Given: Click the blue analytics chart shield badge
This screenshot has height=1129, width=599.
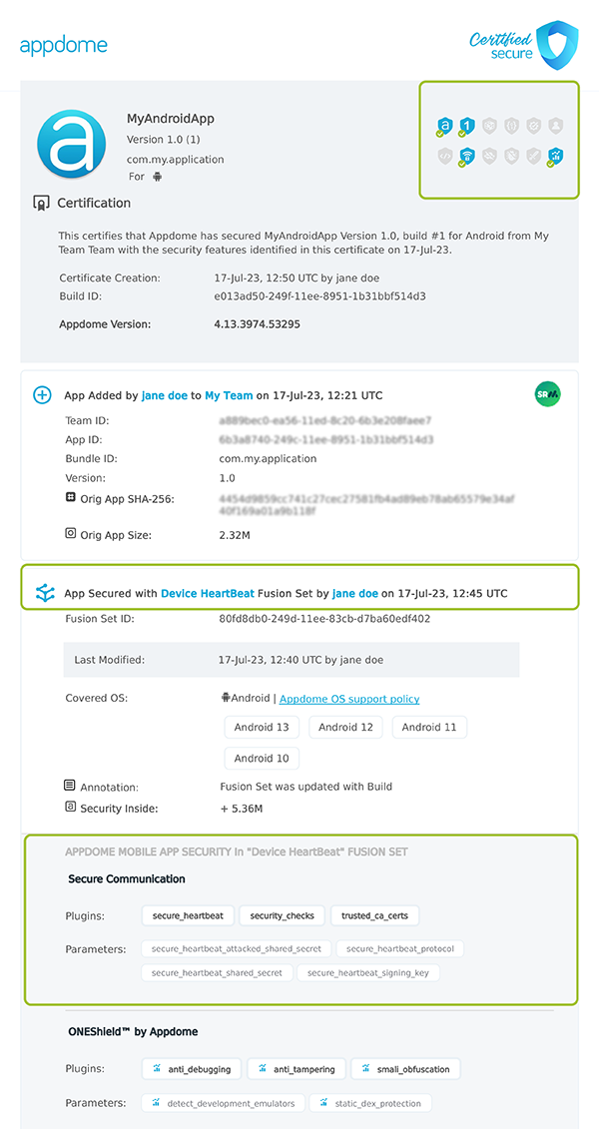Looking at the screenshot, I should (x=556, y=156).
